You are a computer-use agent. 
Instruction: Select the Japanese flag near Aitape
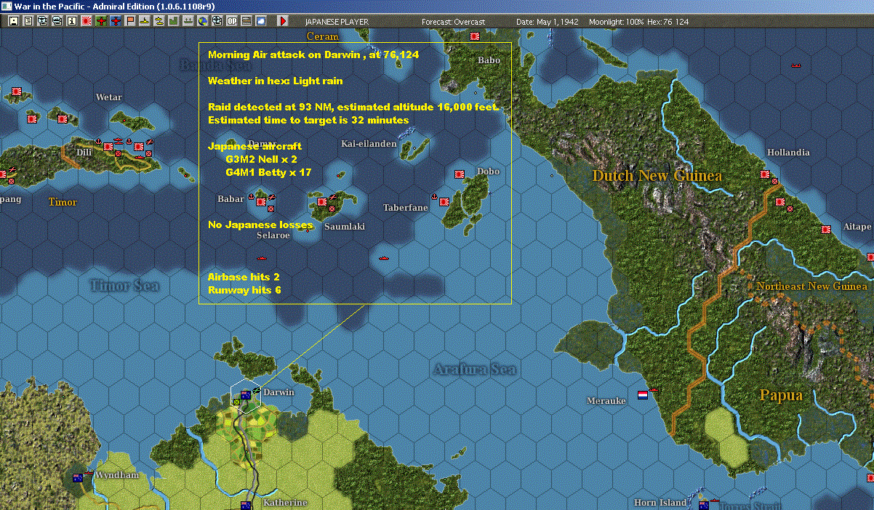(826, 230)
